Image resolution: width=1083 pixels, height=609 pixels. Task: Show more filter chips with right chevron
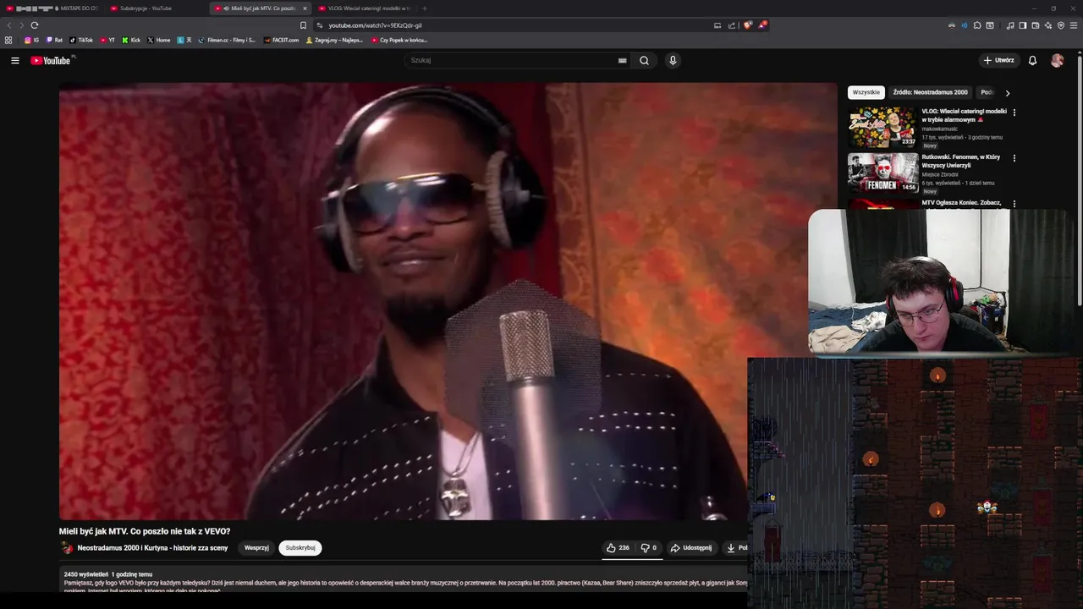pos(1007,92)
